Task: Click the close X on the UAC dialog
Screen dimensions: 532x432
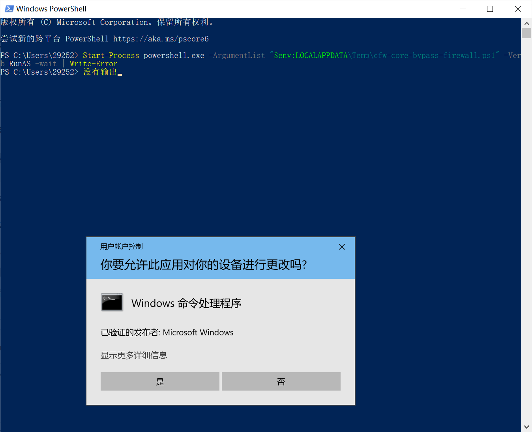Action: pos(342,247)
